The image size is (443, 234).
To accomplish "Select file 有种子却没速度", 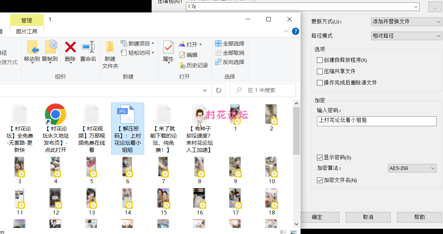I will coord(199,128).
